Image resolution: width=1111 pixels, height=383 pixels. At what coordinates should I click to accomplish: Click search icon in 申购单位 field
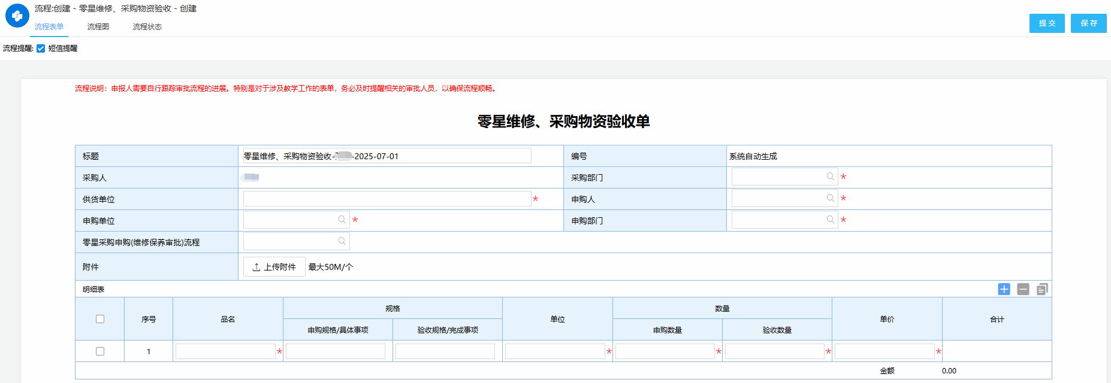click(342, 220)
